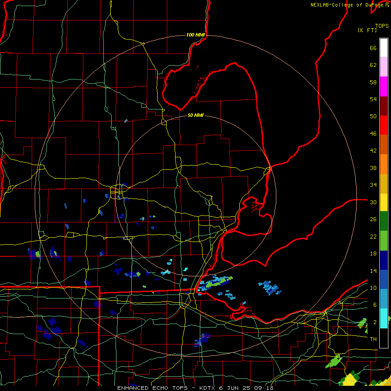
Task: Click the 54 legend value
Action: pyautogui.click(x=373, y=99)
